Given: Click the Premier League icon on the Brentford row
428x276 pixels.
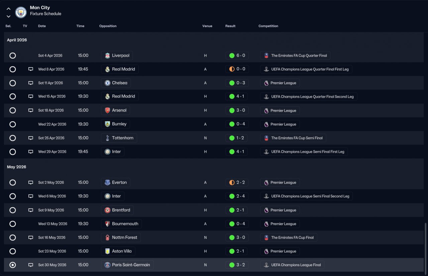Looking at the screenshot, I should point(266,210).
